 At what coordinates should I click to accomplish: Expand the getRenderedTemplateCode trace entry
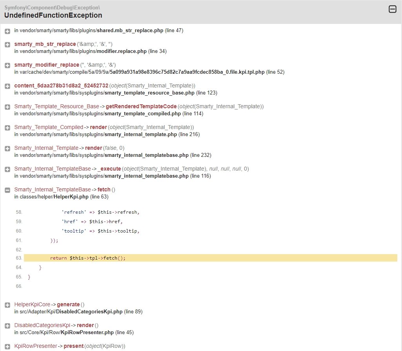pyautogui.click(x=7, y=107)
